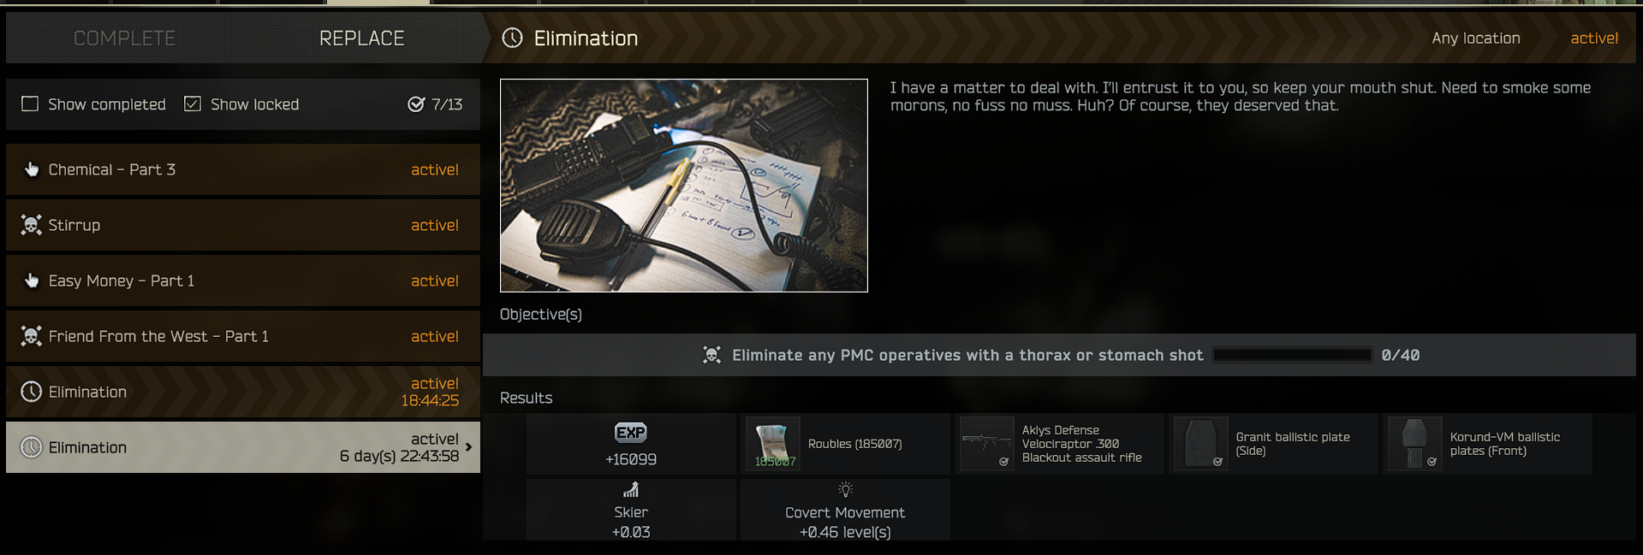
Task: Click the skull icon for Friend From the West
Action: point(32,336)
